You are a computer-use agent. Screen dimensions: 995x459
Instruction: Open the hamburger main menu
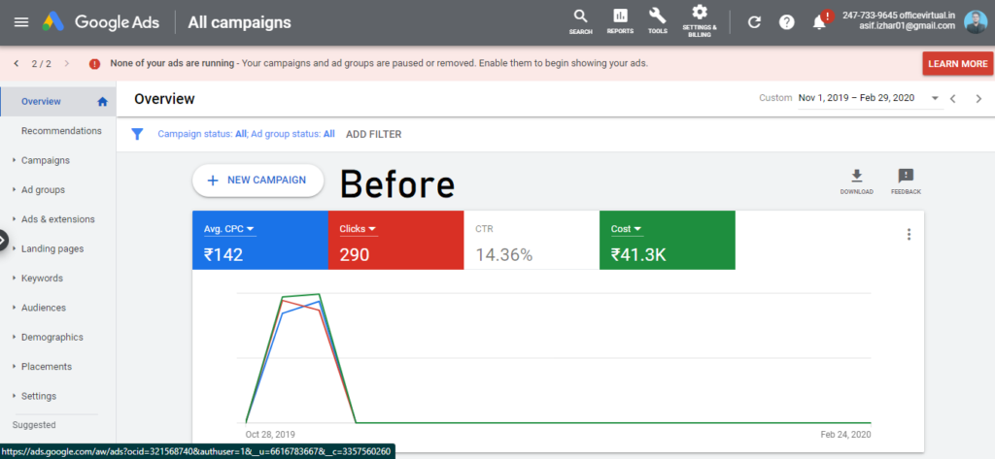21,22
